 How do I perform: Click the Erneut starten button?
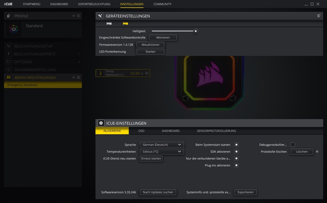tap(151, 158)
